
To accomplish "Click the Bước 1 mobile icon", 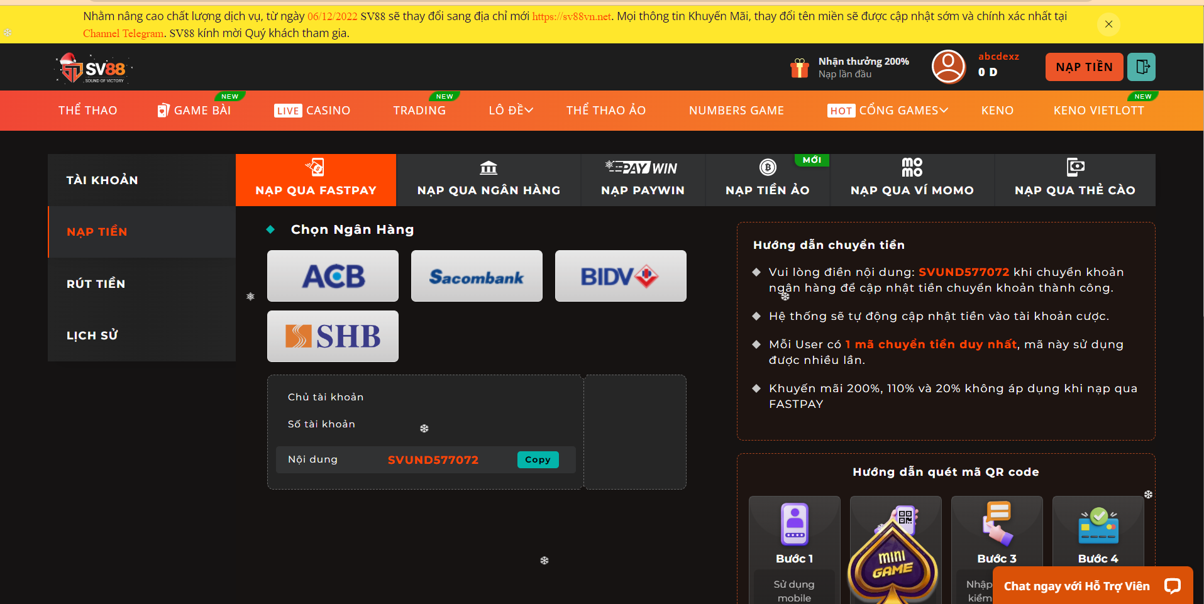I will click(795, 524).
